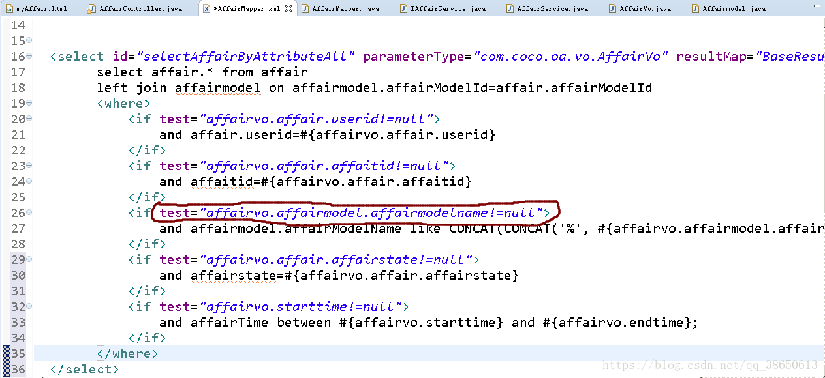Click line number 14 in the ruler
The image size is (825, 378).
[18, 25]
